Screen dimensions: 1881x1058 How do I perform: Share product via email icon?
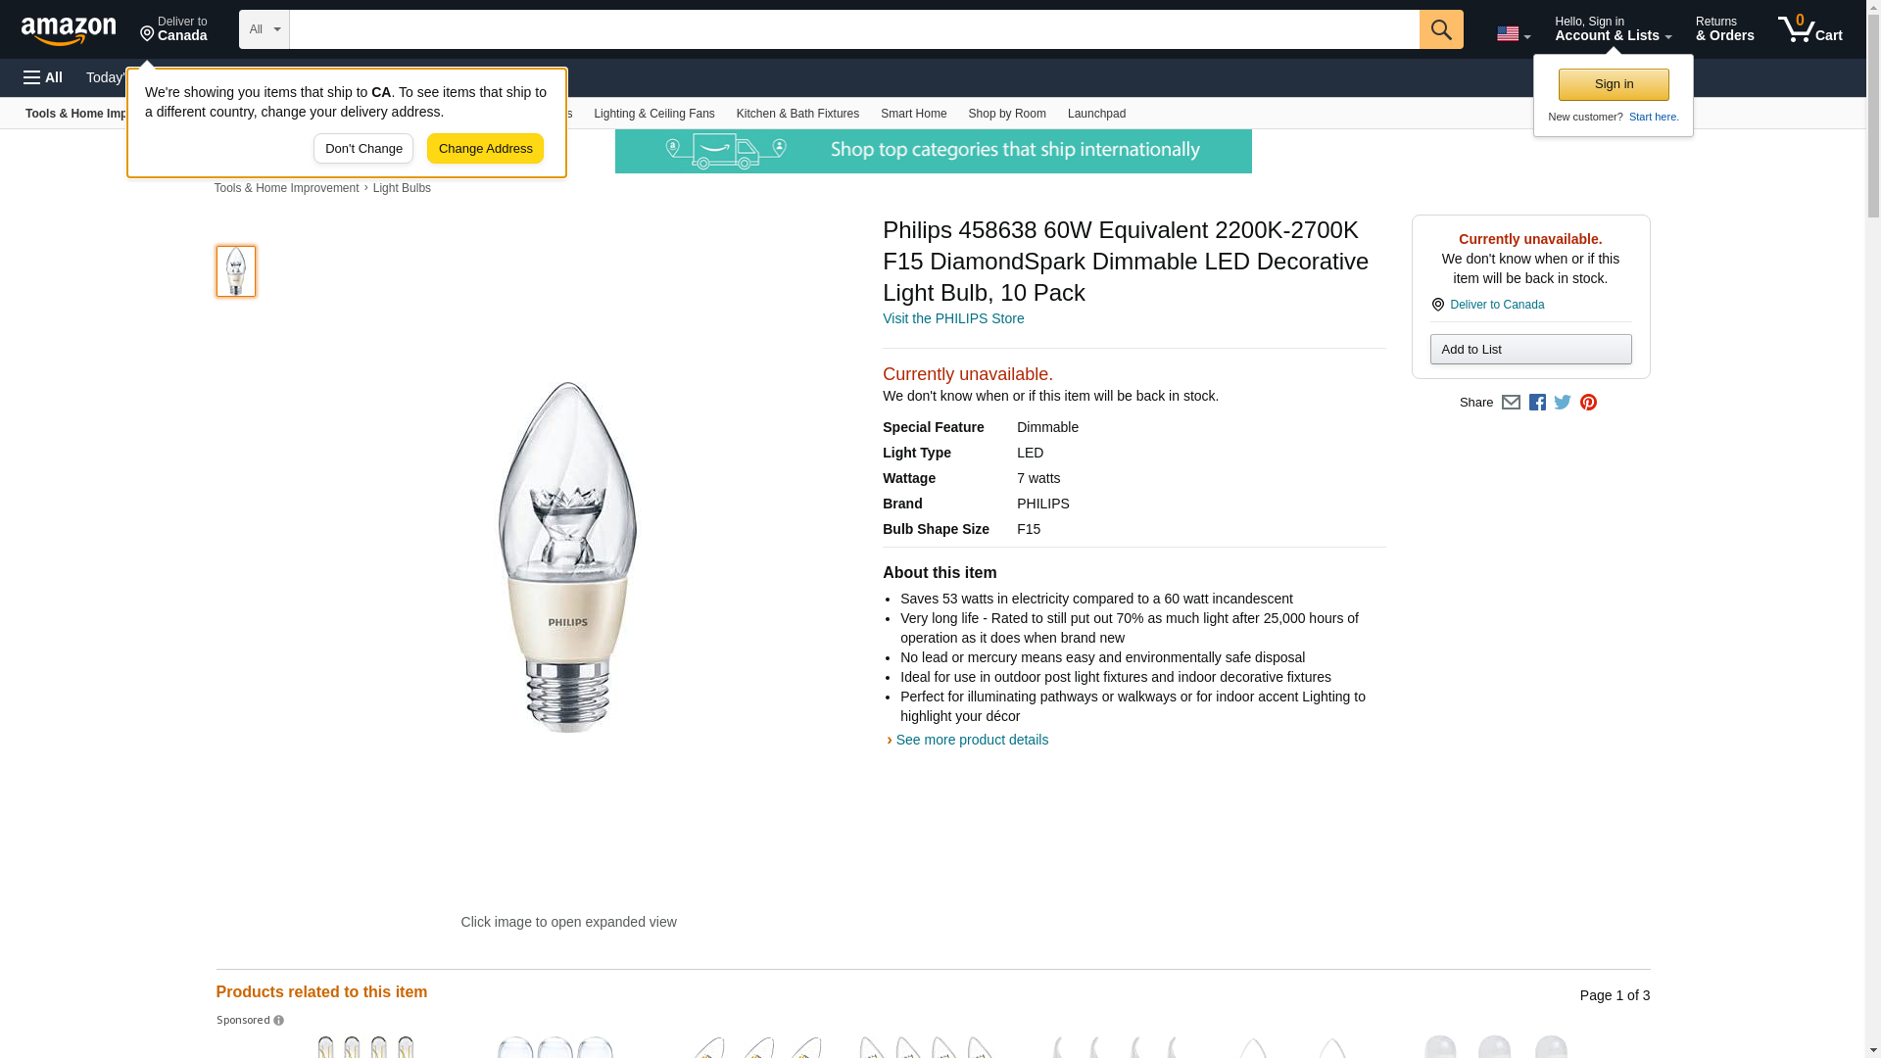tap(1511, 403)
